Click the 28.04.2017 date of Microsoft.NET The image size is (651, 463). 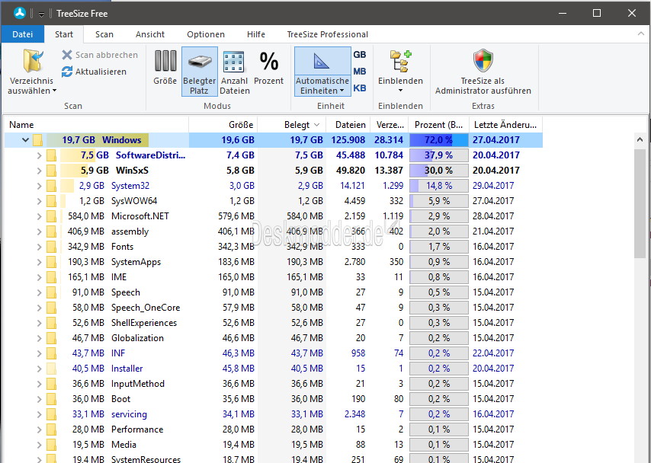tap(493, 216)
